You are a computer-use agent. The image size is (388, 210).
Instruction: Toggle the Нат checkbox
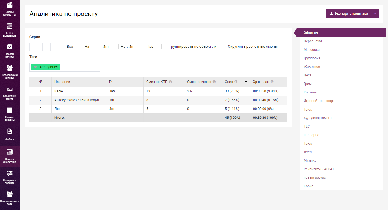pos(79,47)
